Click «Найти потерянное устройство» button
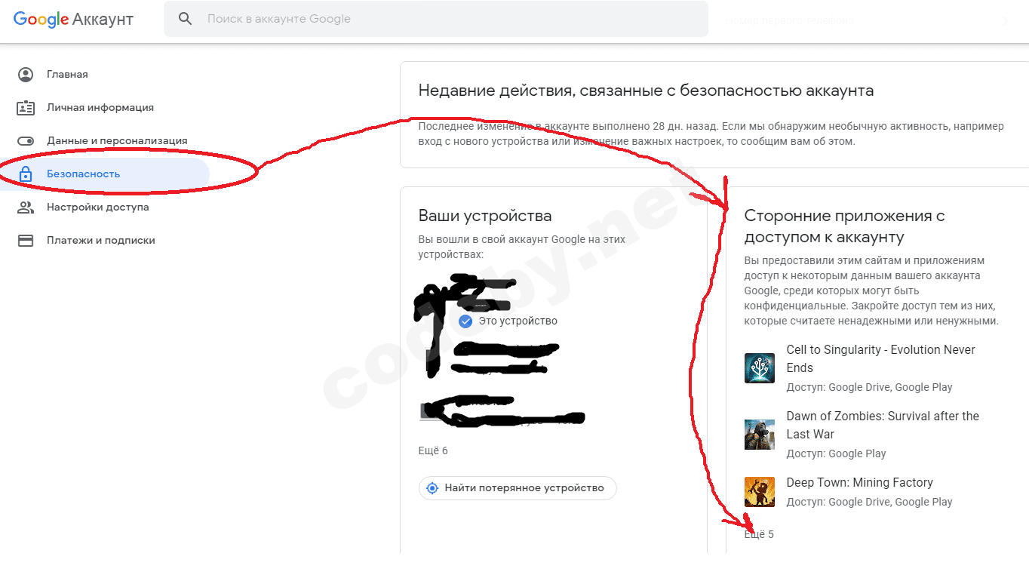The height and width of the screenshot is (581, 1029). click(x=518, y=488)
